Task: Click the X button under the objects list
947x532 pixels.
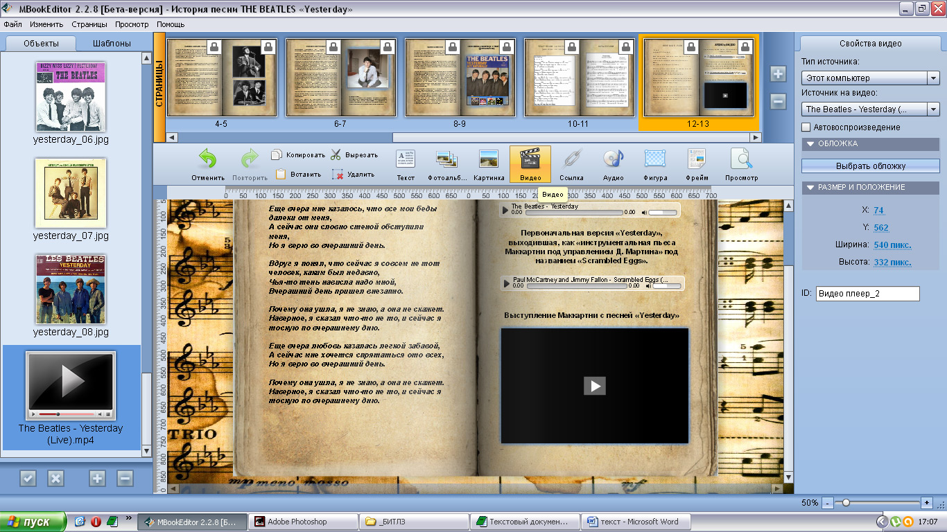Action: point(55,478)
